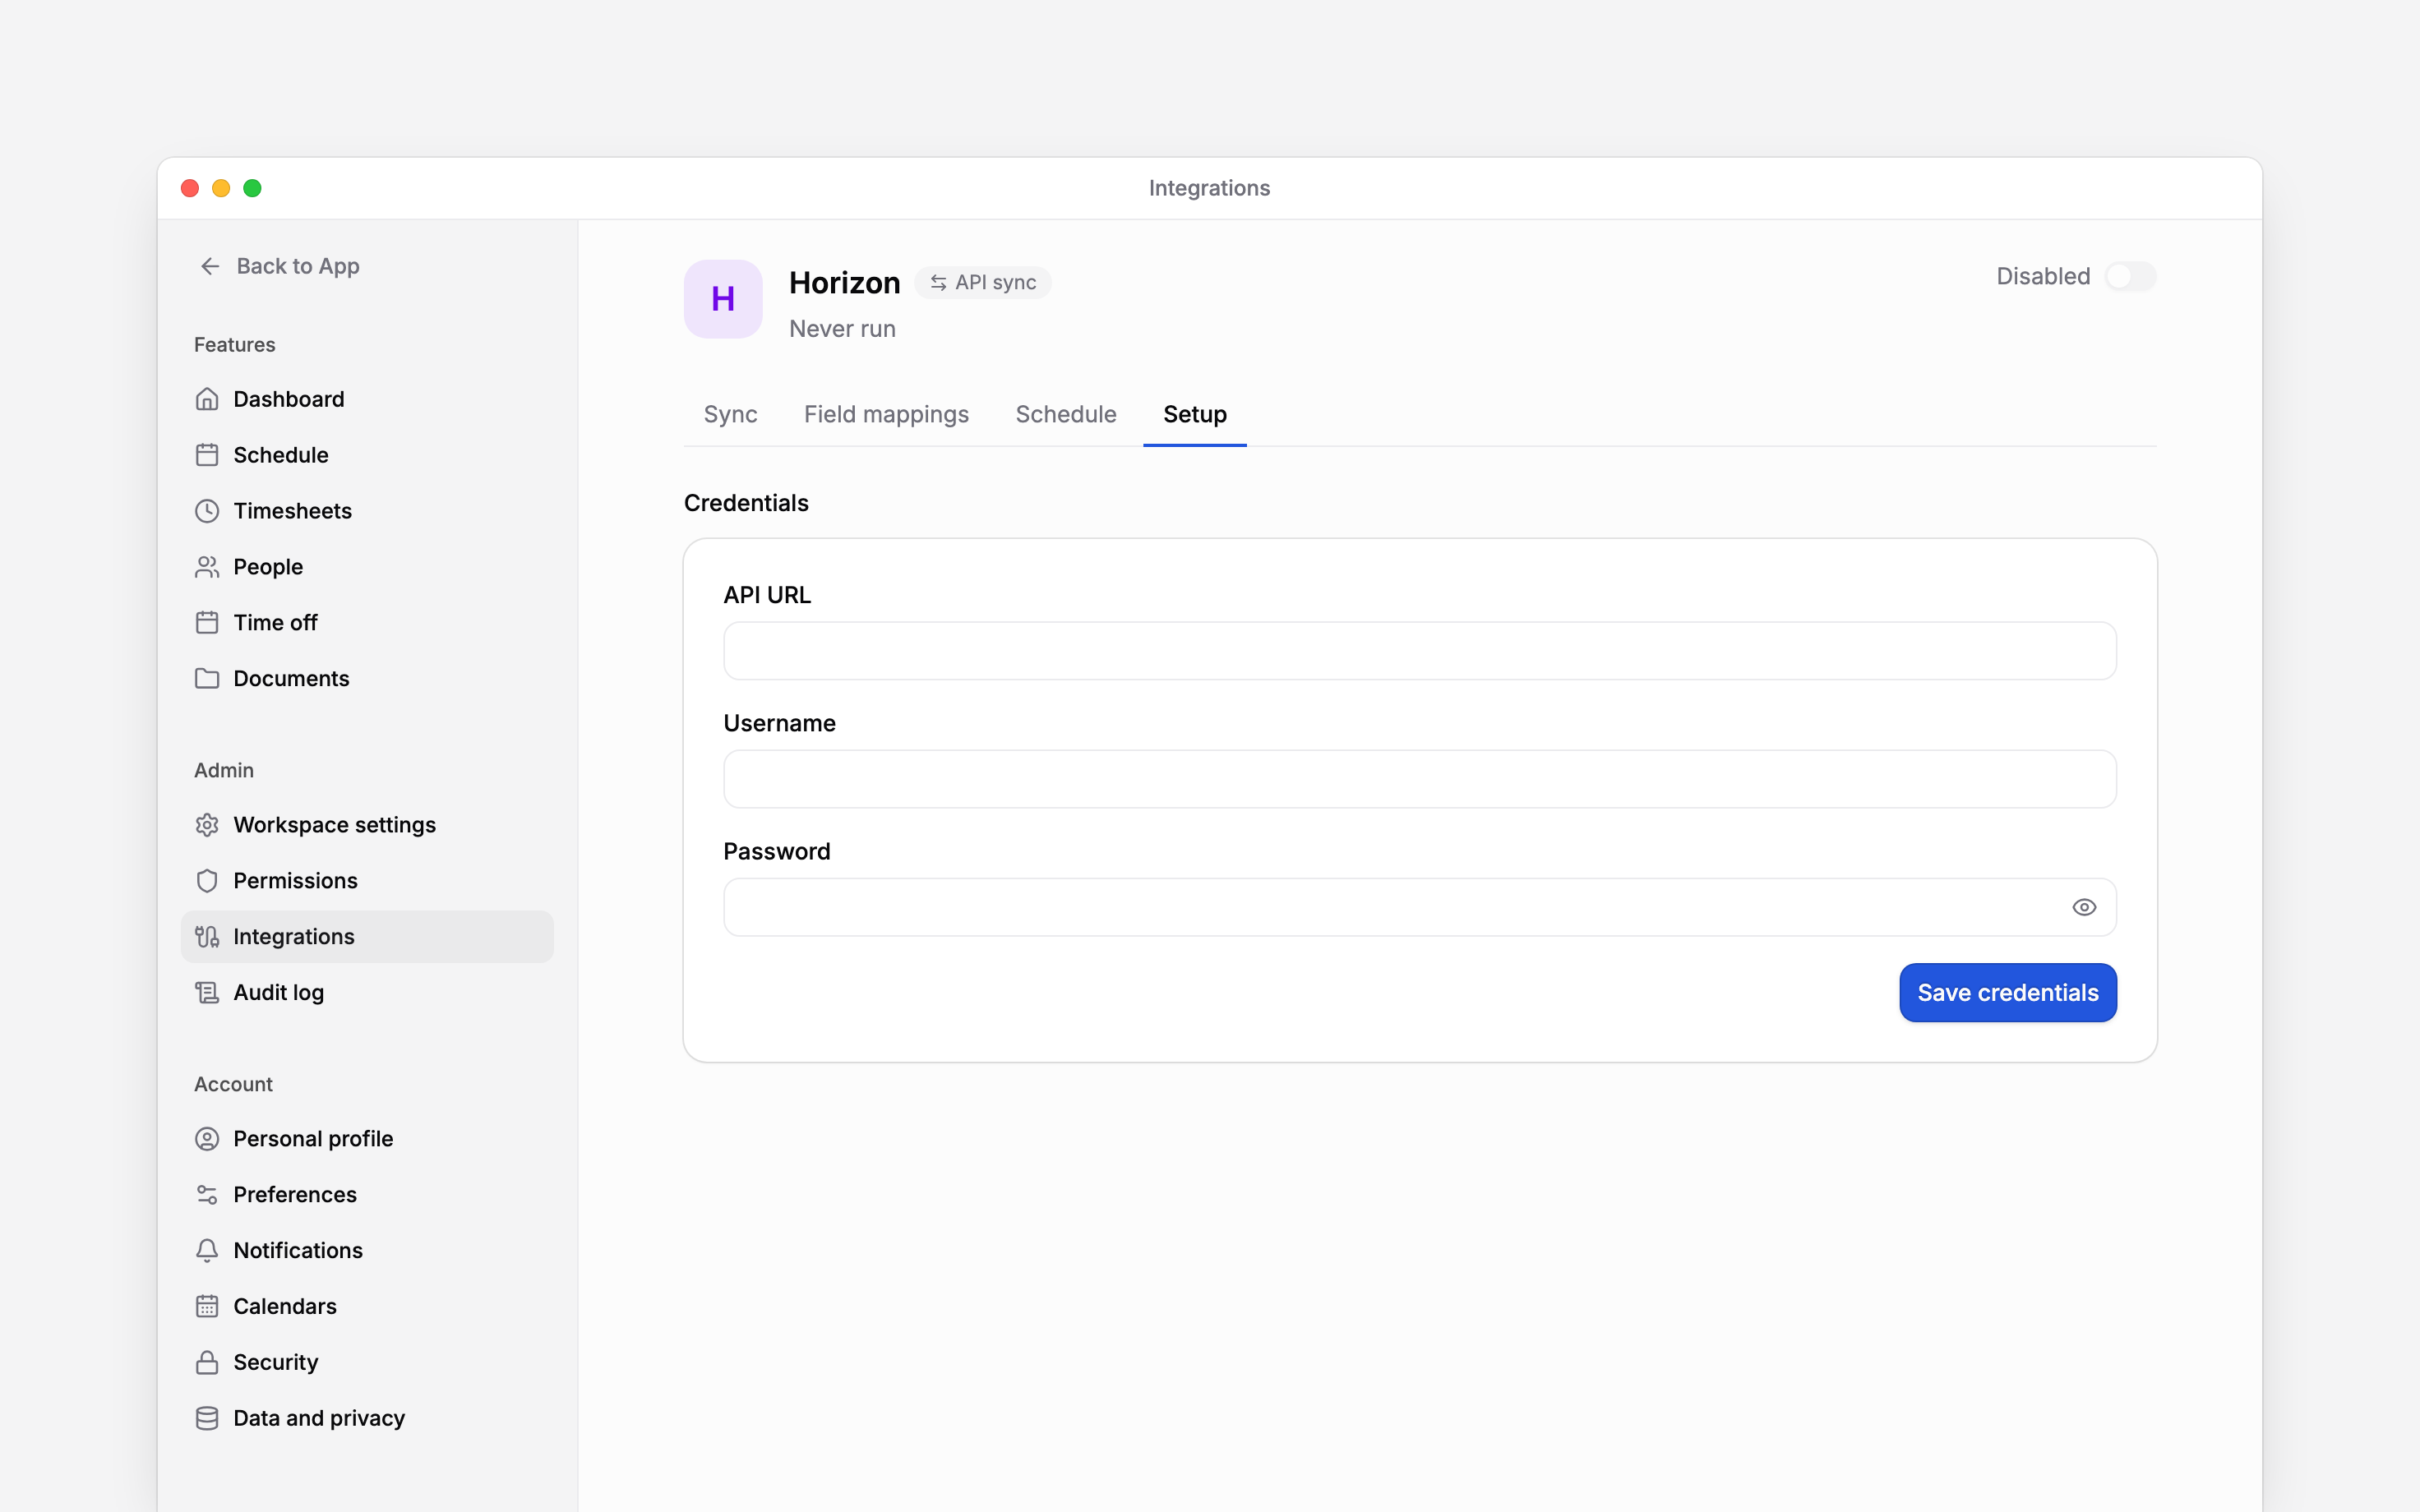Click into the Password field
Screen dimensions: 2420x1512
point(1420,907)
